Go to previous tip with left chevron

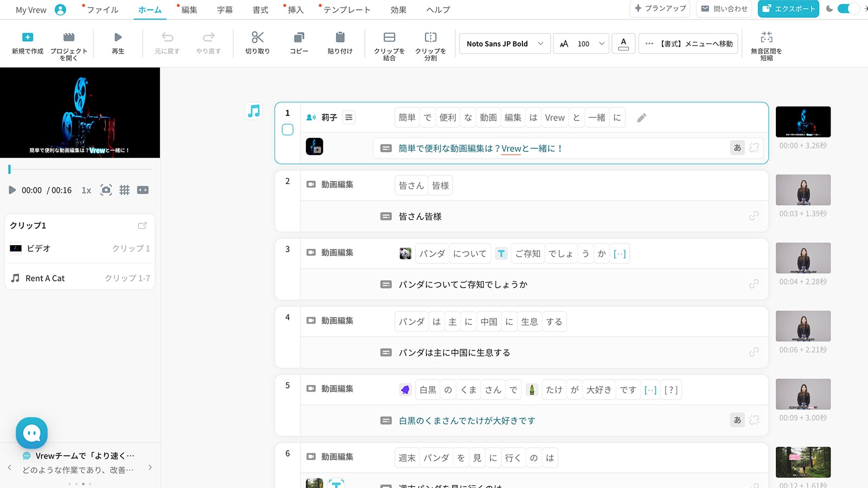click(x=10, y=467)
